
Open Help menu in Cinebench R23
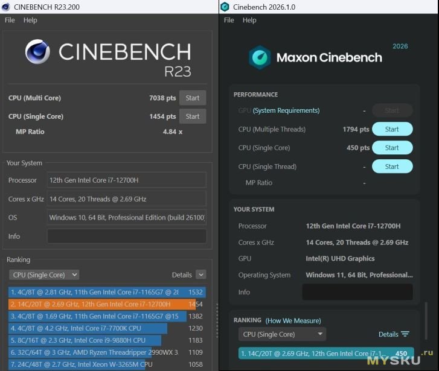30,20
